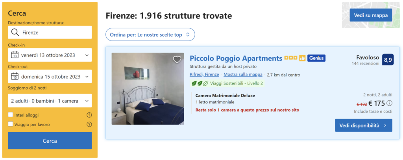Open guests and rooms dropdown
The width and height of the screenshot is (403, 160).
(x=50, y=101)
